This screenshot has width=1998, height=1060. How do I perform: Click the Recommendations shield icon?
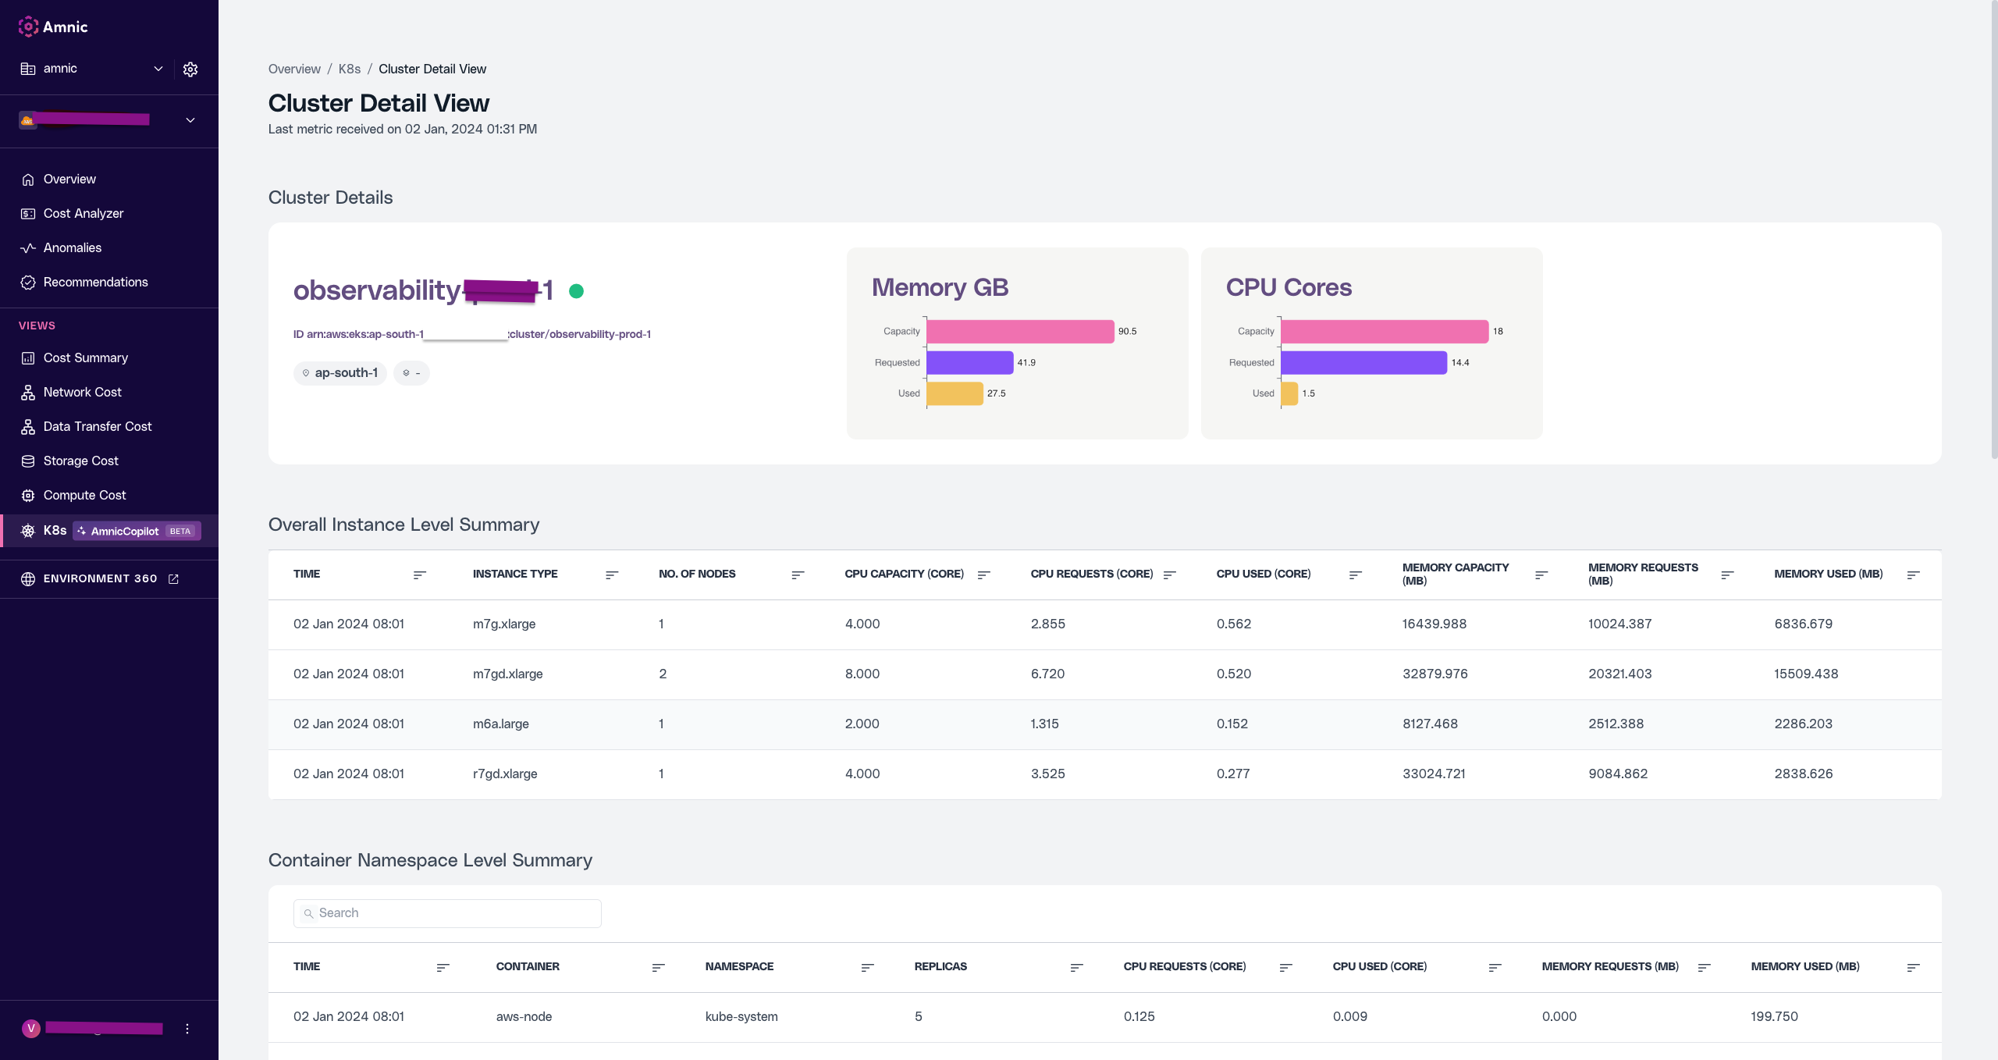27,282
